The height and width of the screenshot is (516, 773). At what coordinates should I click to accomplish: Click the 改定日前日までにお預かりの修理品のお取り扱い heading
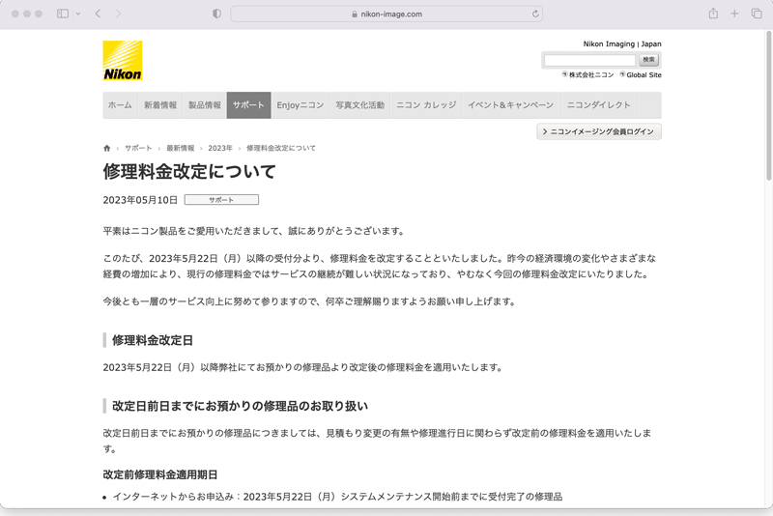pyautogui.click(x=240, y=406)
